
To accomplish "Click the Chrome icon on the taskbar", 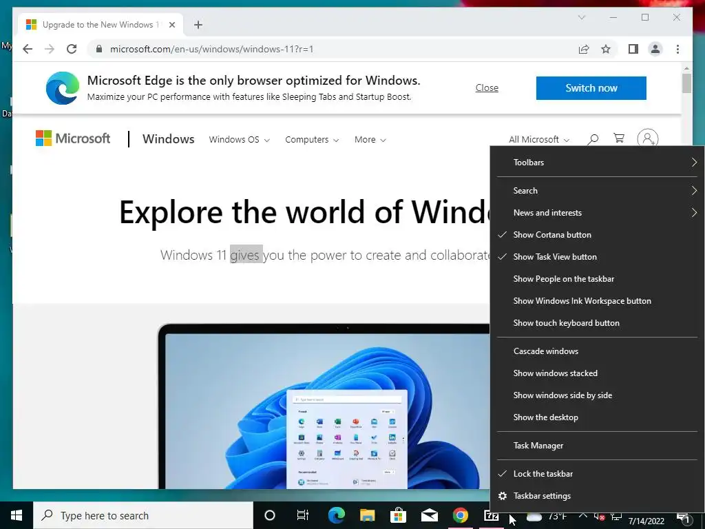I will coord(460,515).
